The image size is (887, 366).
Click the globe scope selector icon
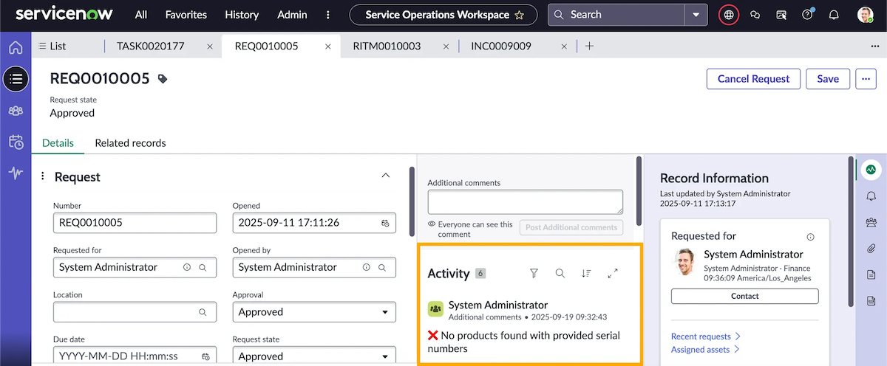tap(730, 15)
